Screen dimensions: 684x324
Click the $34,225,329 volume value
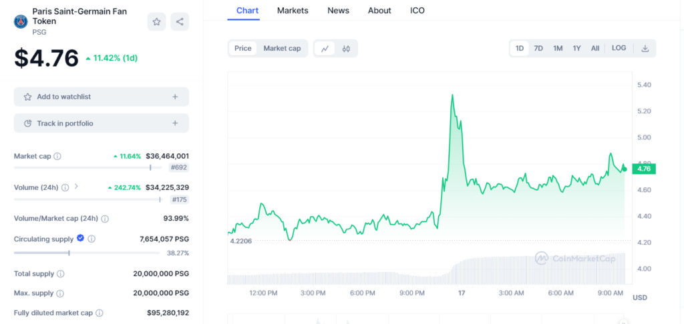tap(168, 188)
